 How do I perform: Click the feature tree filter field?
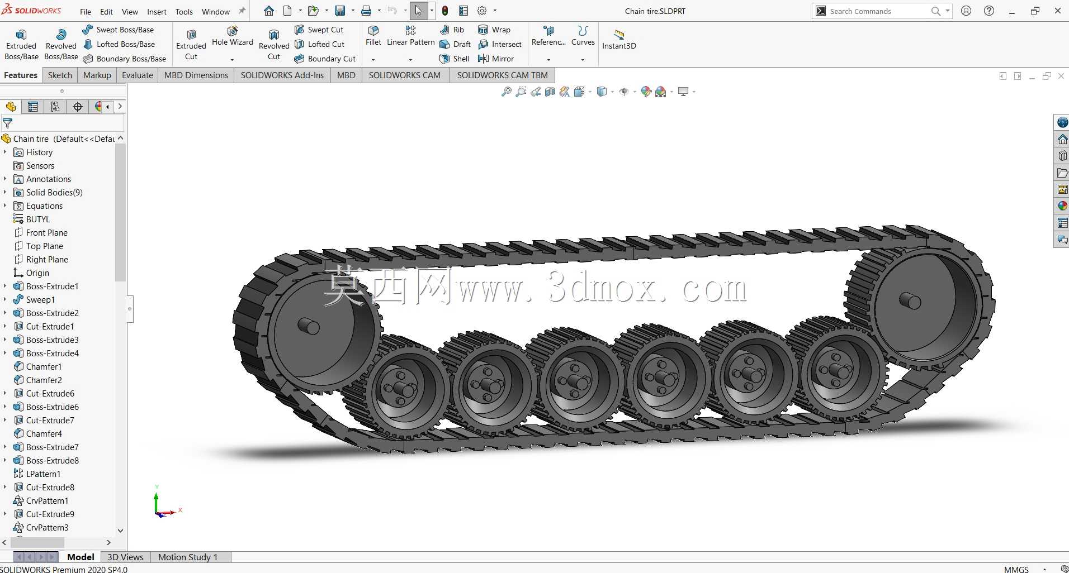[x=63, y=123]
